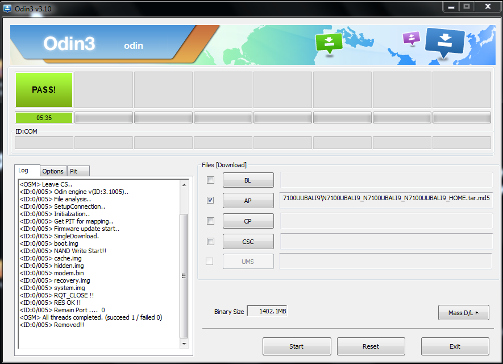Click the log scrollbar up arrow
Image resolution: width=503 pixels, height=364 pixels.
pyautogui.click(x=184, y=185)
